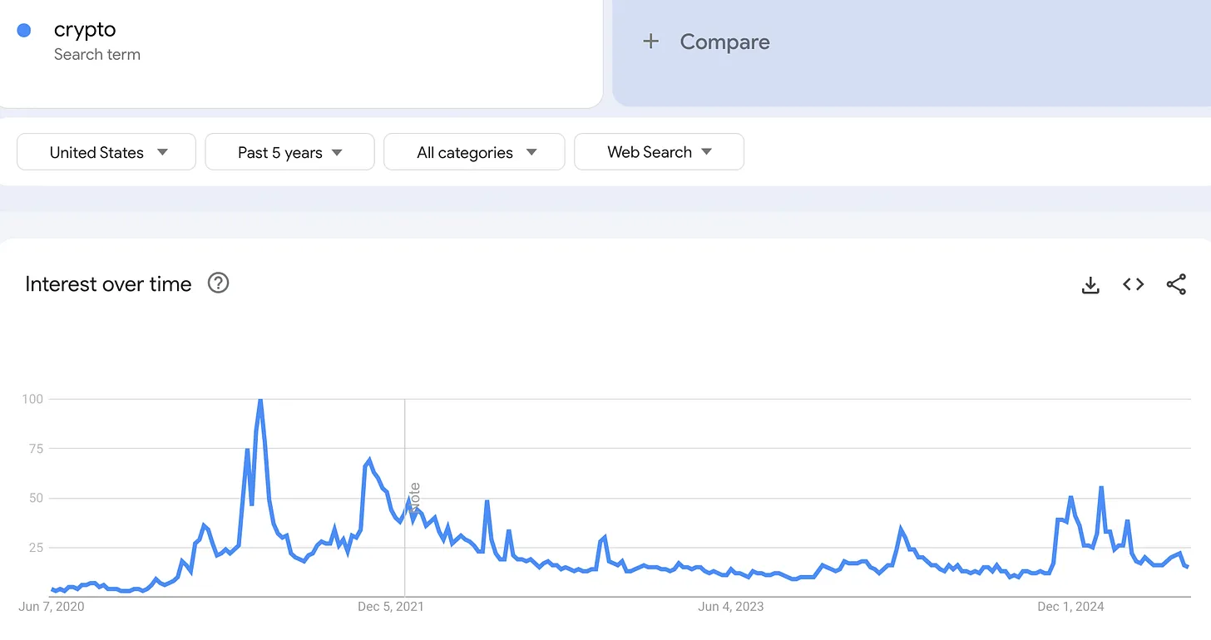This screenshot has width=1211, height=640.
Task: Click the blue dot beside crypto
Action: pos(24,30)
